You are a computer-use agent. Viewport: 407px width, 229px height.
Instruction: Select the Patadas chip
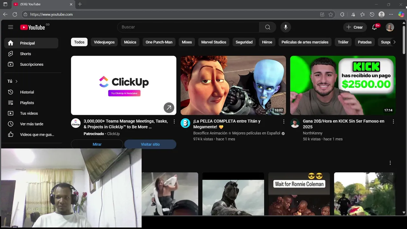point(365,42)
